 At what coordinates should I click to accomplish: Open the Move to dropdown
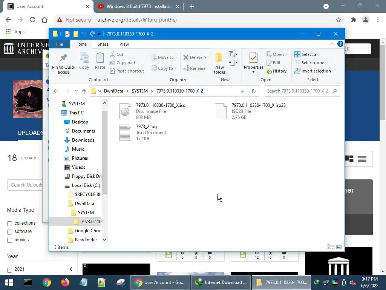pyautogui.click(x=164, y=57)
